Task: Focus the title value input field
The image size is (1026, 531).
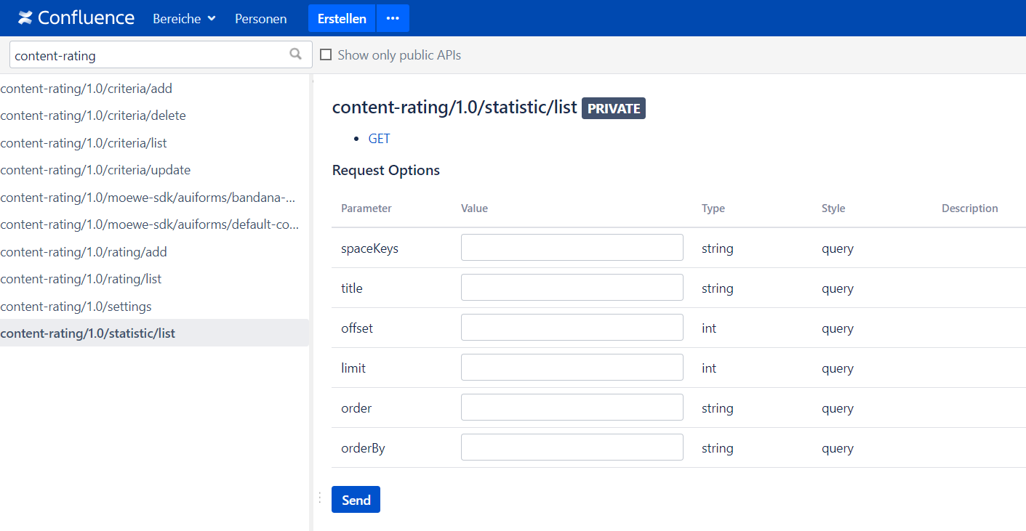Action: tap(572, 288)
